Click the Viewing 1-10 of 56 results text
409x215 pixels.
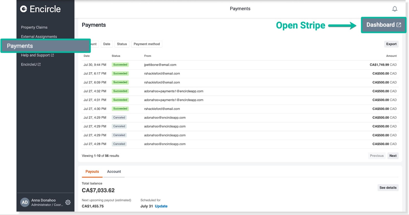(x=100, y=156)
